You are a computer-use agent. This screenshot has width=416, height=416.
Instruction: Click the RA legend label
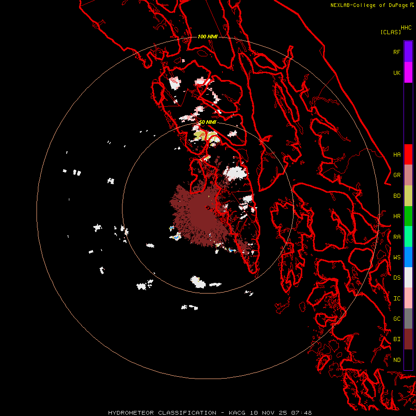[397, 237]
